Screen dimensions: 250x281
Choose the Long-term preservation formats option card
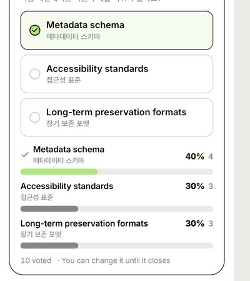coord(117,117)
